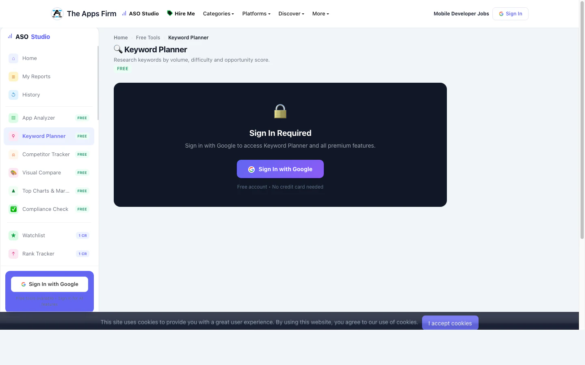Click the Competitor Tracker icon
Viewport: 585px width, 365px height.
pos(13,155)
